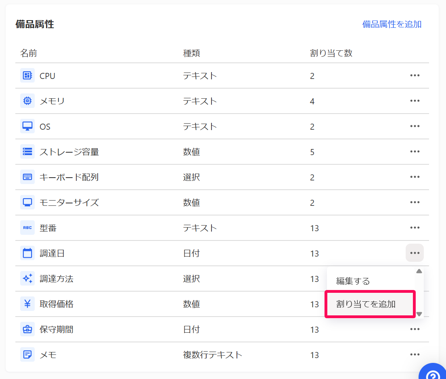Choose 編集する from the context menu
The image size is (446, 379).
[x=353, y=281]
